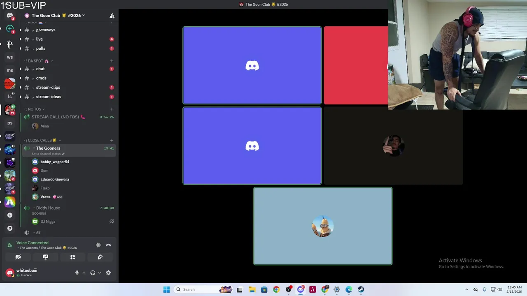
Task: Open The Goon Club server dropdown menu
Action: point(58,16)
